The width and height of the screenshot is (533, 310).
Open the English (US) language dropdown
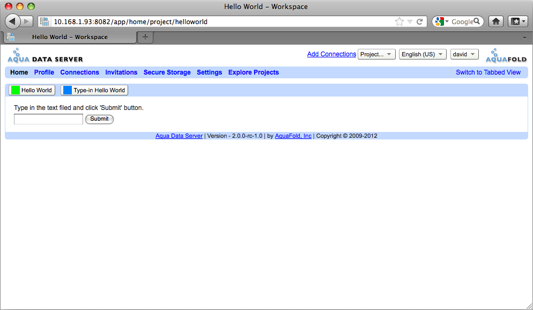pos(423,54)
